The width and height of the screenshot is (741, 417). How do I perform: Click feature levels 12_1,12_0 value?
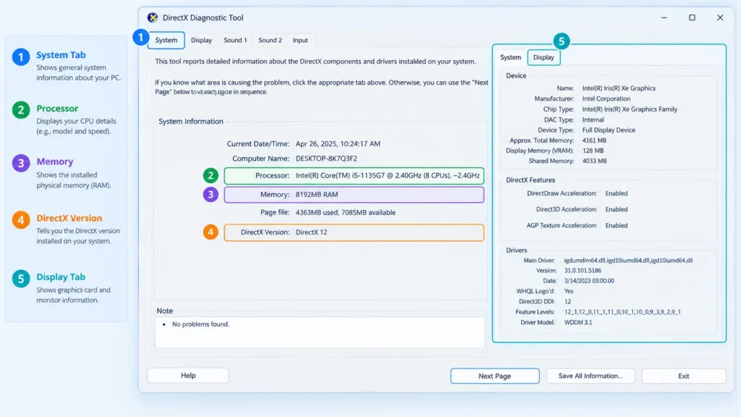(x=622, y=311)
